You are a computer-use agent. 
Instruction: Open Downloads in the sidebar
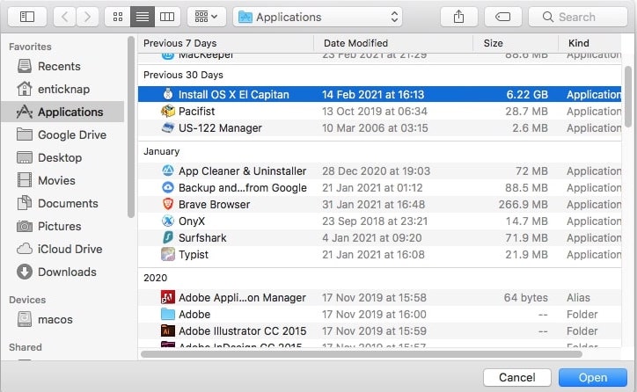[x=62, y=272]
